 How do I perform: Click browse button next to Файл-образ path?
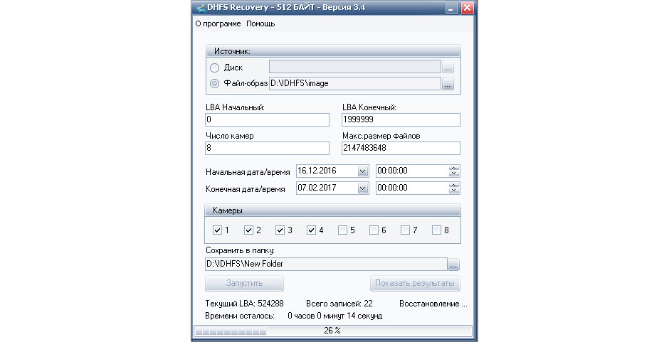click(448, 84)
